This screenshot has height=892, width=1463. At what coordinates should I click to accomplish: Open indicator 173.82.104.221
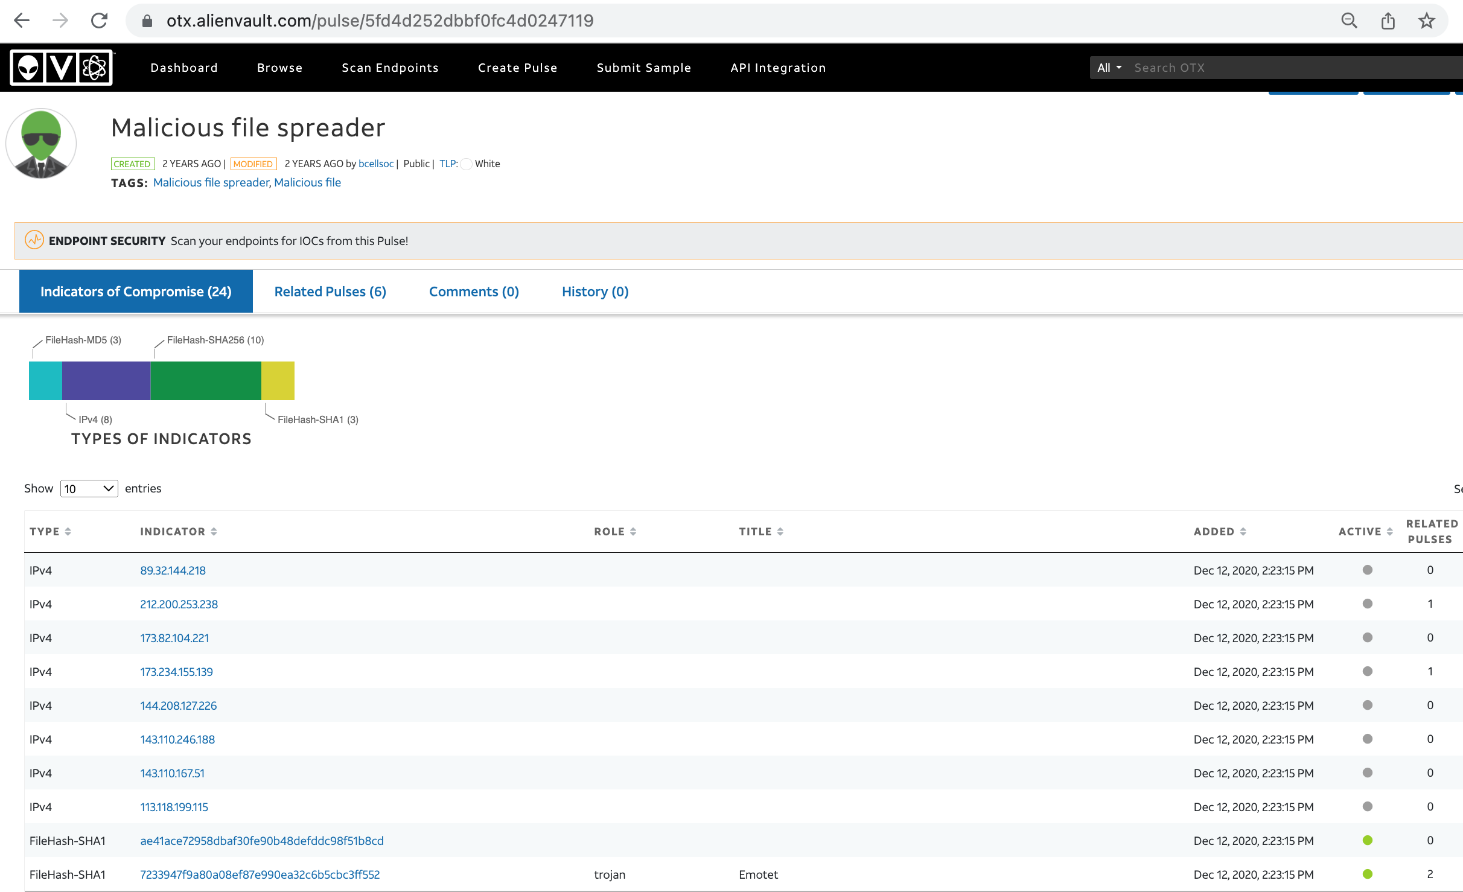coord(174,638)
